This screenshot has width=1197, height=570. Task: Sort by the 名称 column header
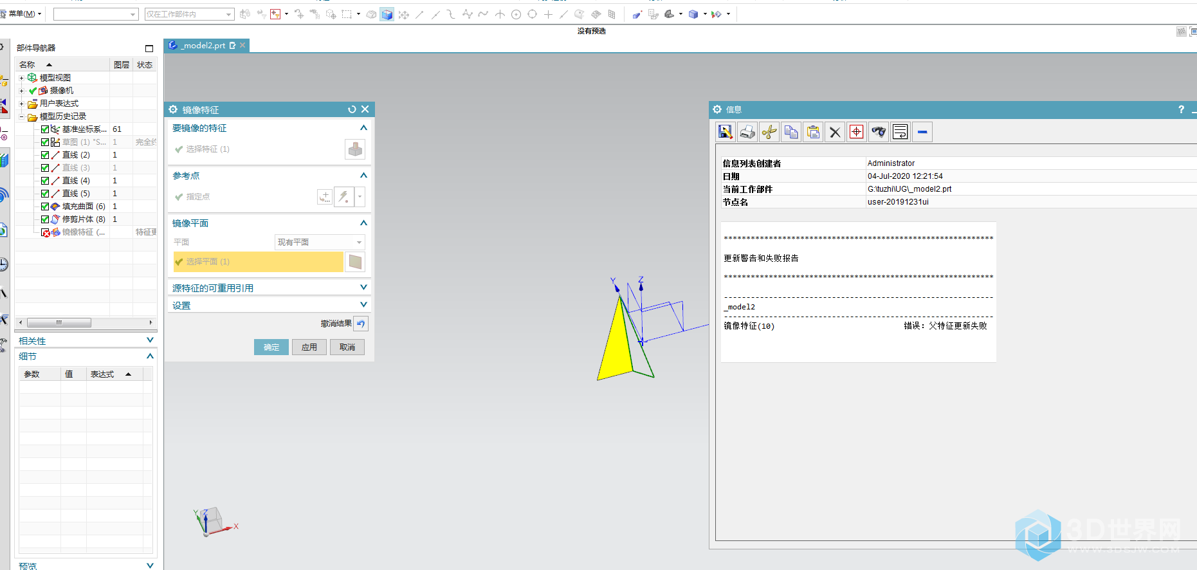(x=62, y=64)
